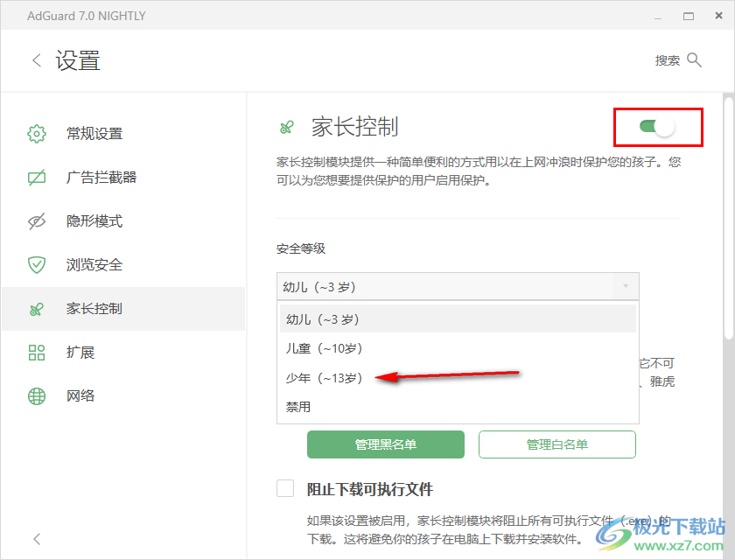This screenshot has height=560, width=735.
Task: Collapse the 安全等级 dropdown box
Action: 458,287
